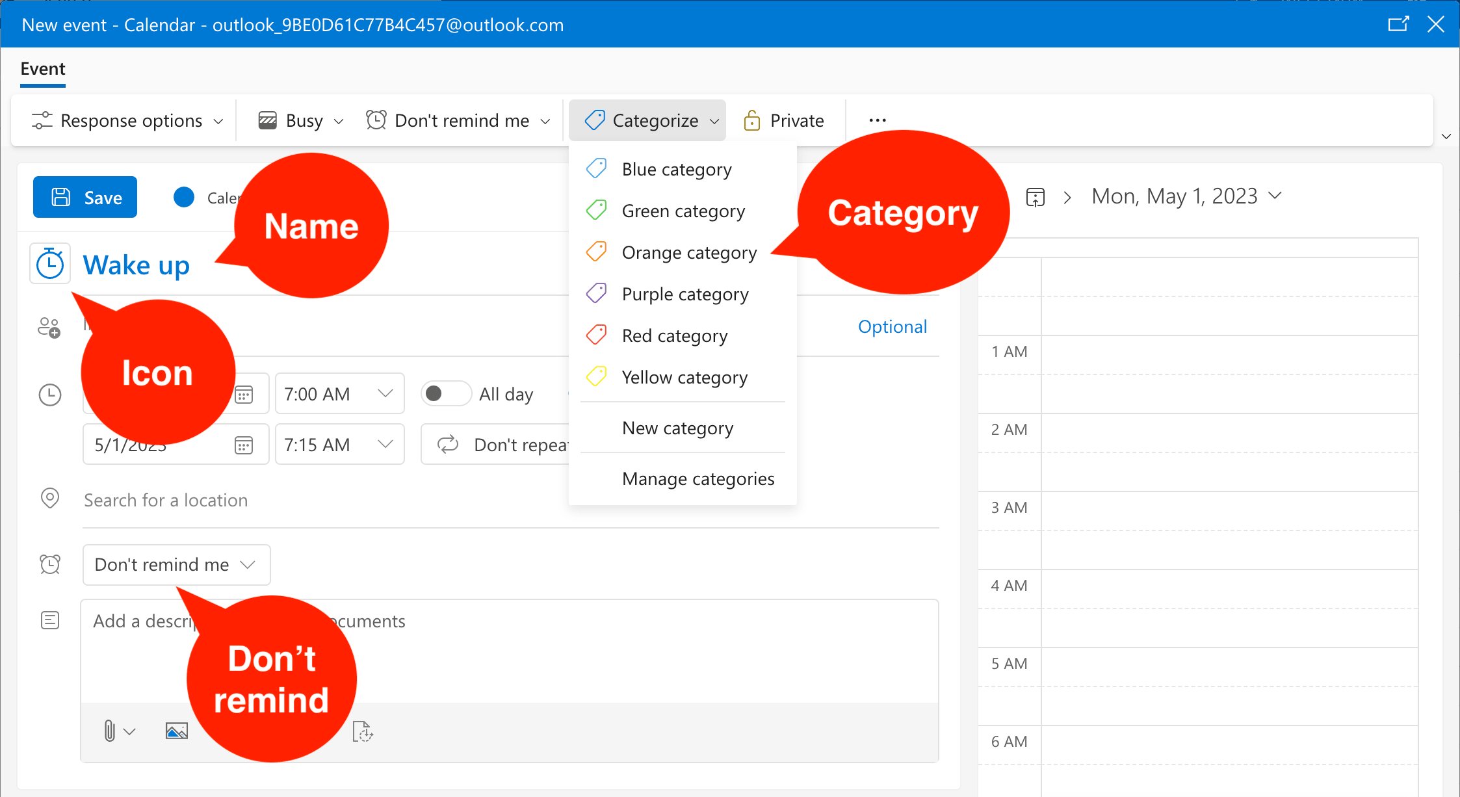The height and width of the screenshot is (797, 1460).
Task: Click the add attendees icon
Action: coord(50,327)
